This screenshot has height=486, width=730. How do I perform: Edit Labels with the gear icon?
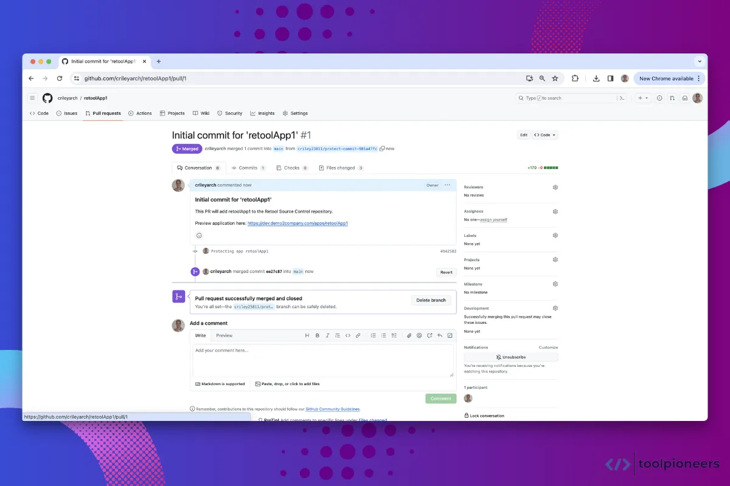click(555, 235)
